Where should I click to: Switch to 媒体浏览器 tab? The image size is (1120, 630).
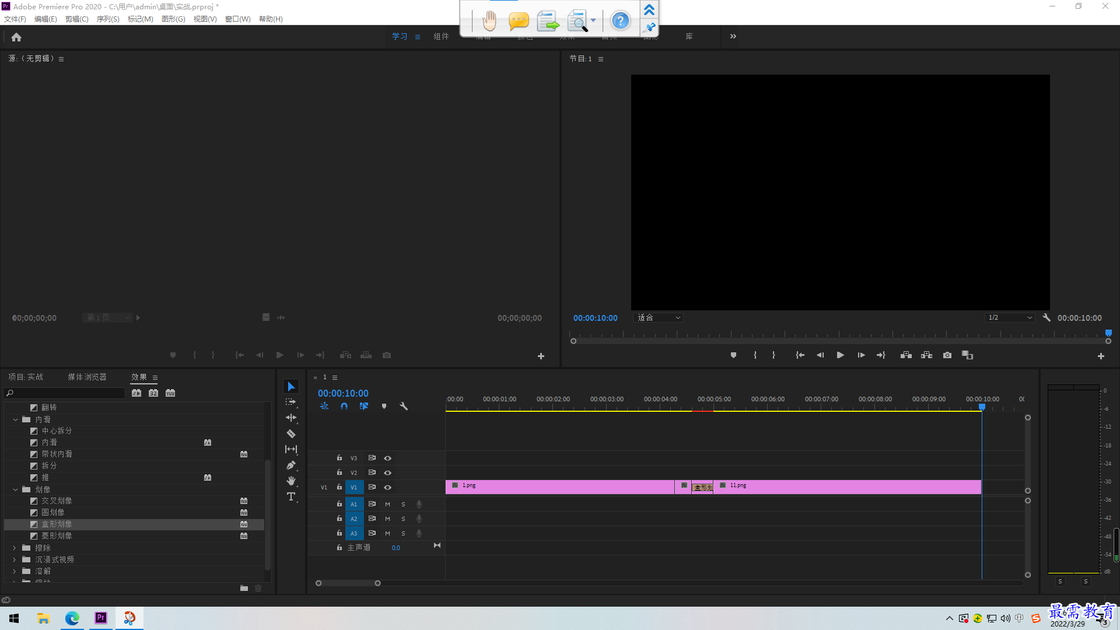pyautogui.click(x=87, y=377)
